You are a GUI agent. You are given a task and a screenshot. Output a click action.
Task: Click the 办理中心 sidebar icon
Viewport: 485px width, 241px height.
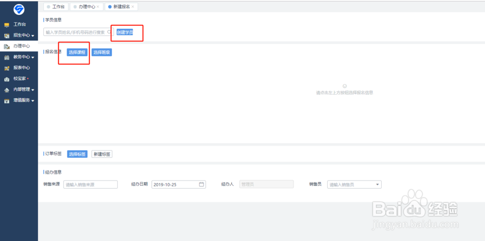[7, 46]
